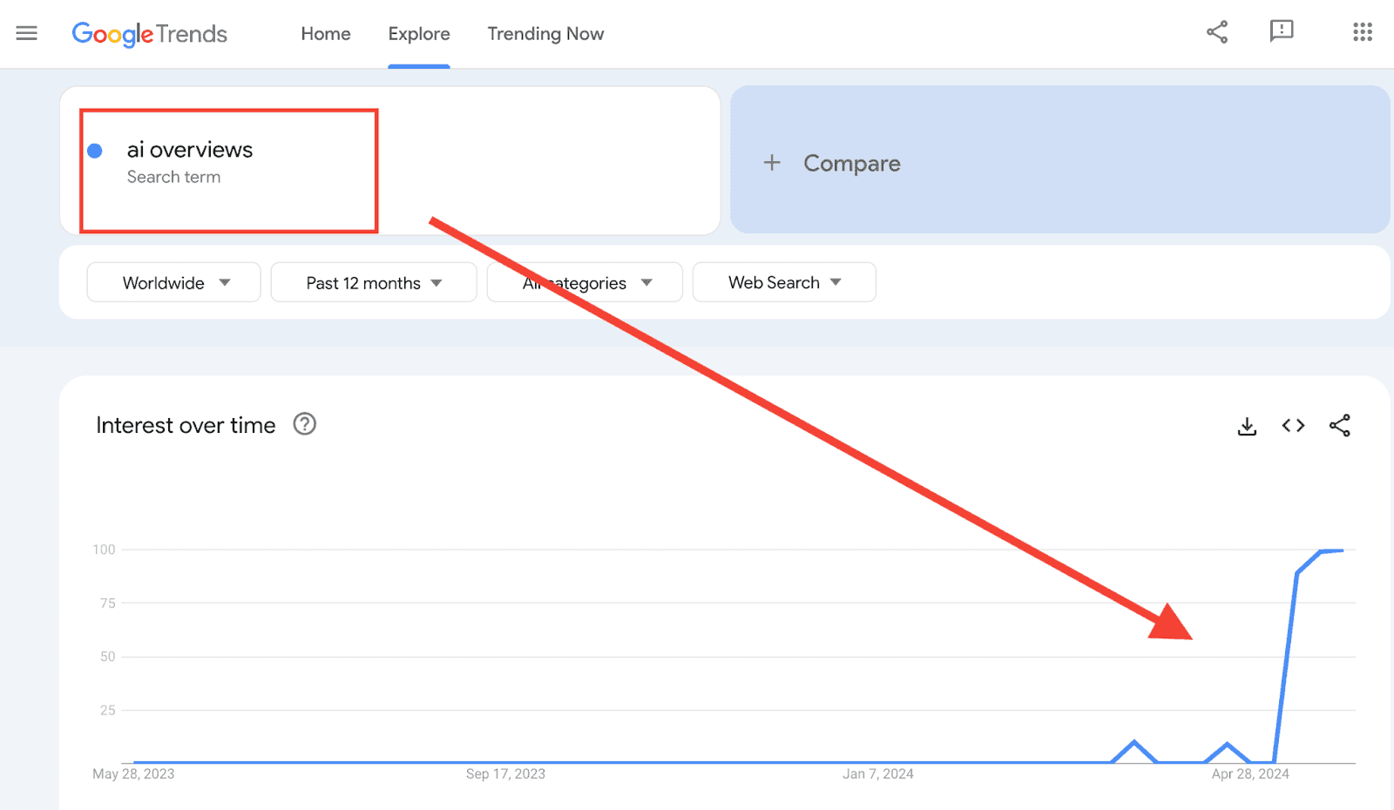Go to the Home tab

tap(326, 34)
